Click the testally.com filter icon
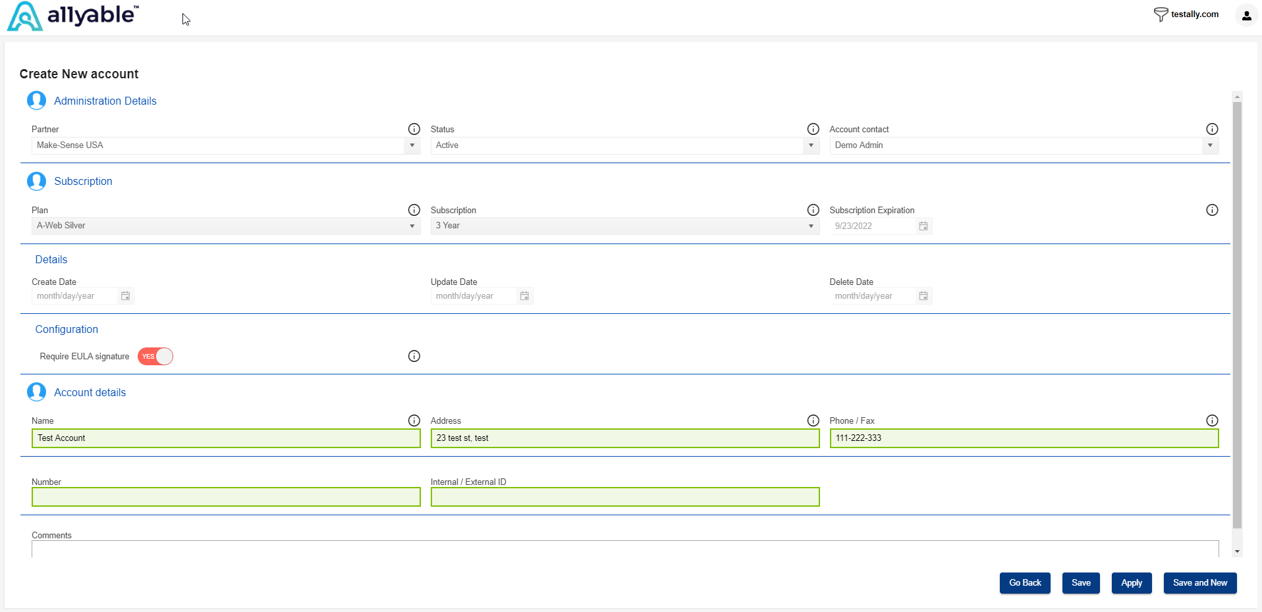 click(1161, 14)
